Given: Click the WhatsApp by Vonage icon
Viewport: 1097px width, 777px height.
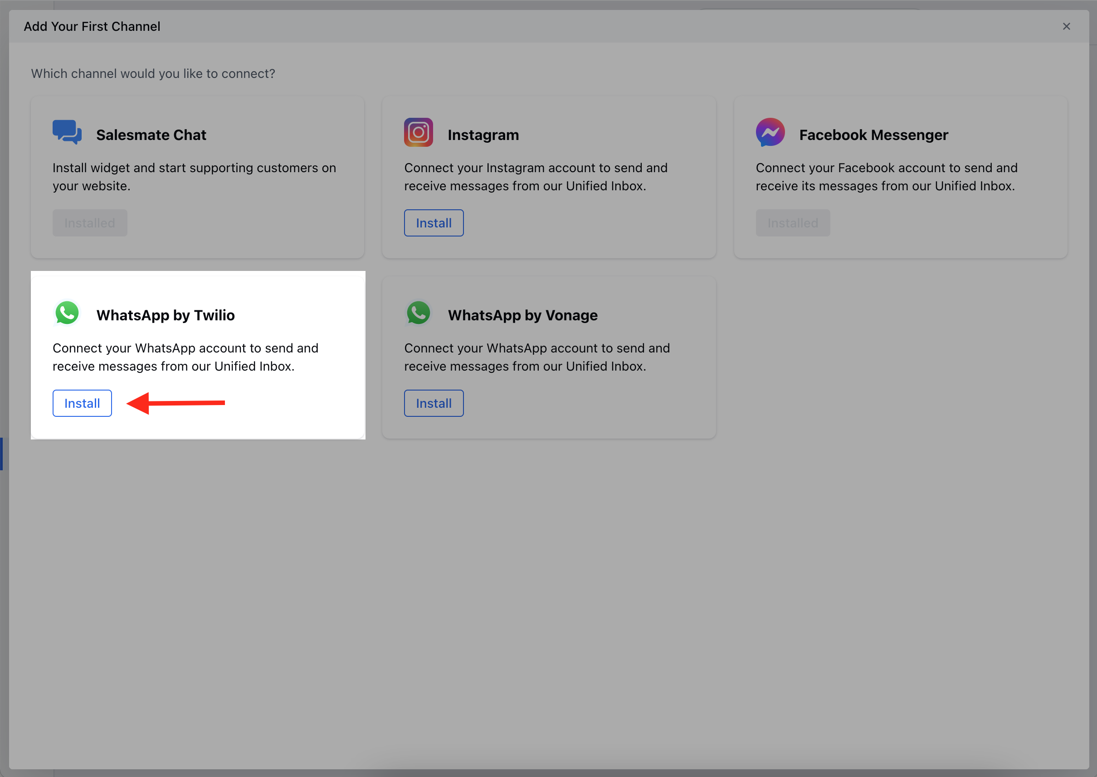Looking at the screenshot, I should [419, 313].
